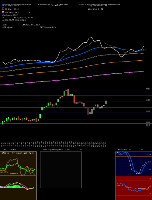Select the '200 Day - 58.8' legend text
This screenshot has height=200, width=152.
click(12, 13)
